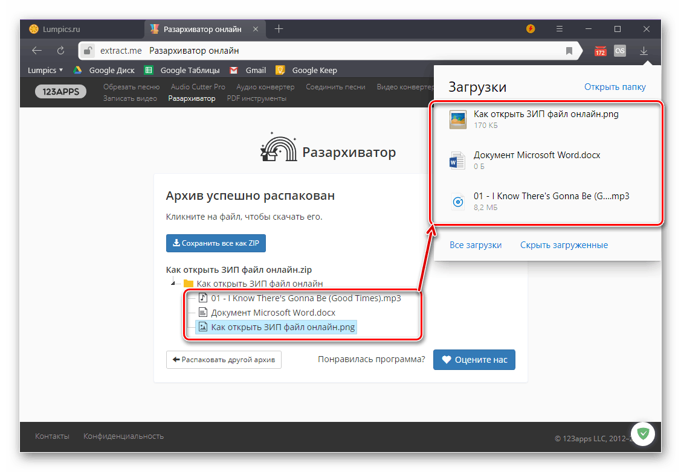This screenshot has height=472, width=681.
Task: Open Соединить песни tool
Action: point(335,87)
